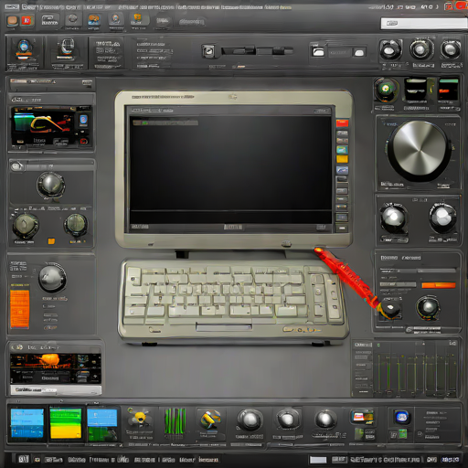Expand the panel header above curve display
Image resolution: width=468 pixels, height=468 pixels.
click(51, 100)
